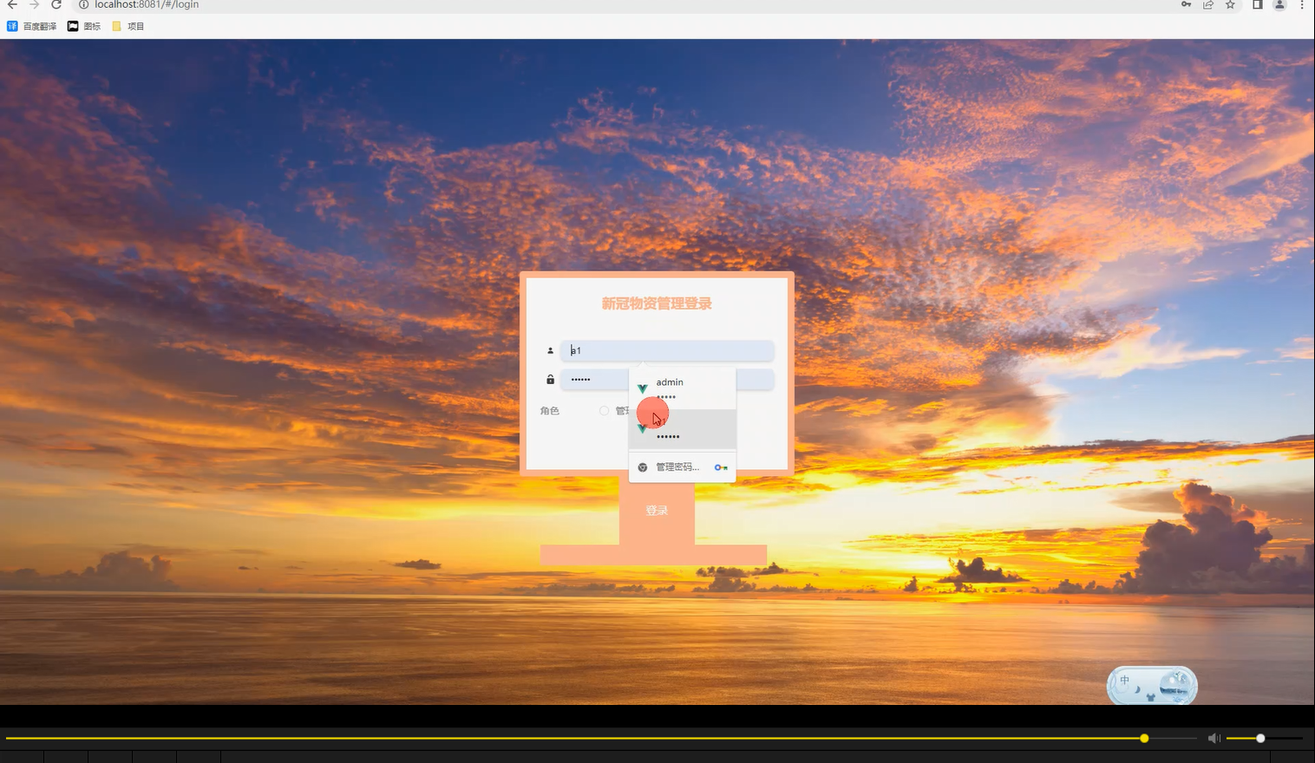Click the 角色 label
Viewport: 1315px width, 763px height.
pos(550,411)
